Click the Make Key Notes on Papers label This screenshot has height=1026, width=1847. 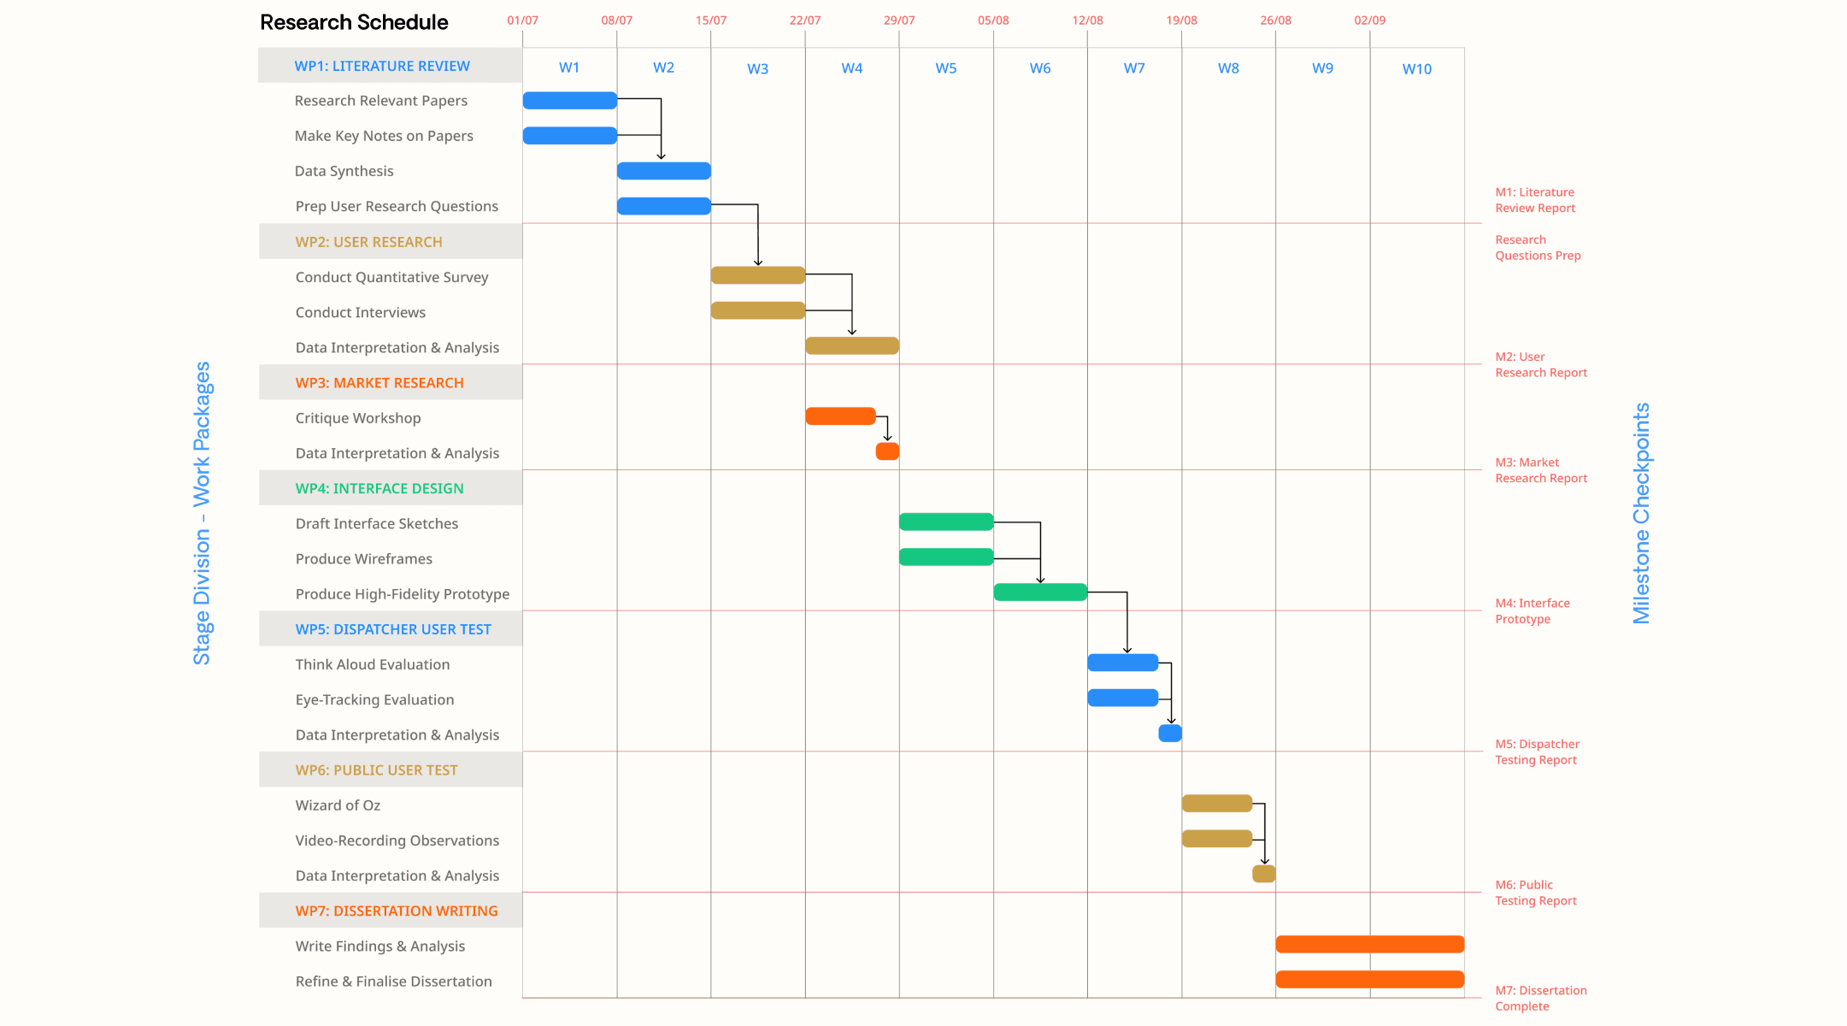point(384,136)
